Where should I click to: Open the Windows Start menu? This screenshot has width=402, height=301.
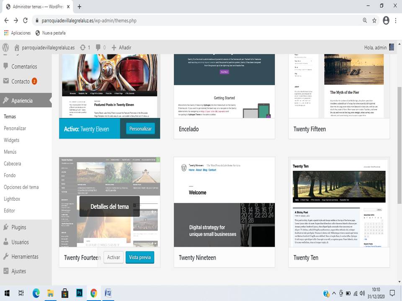pos(7,293)
